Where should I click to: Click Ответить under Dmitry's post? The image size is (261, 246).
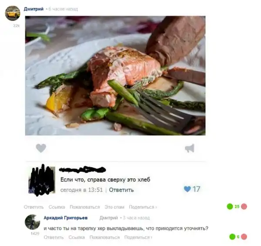pyautogui.click(x=33, y=207)
